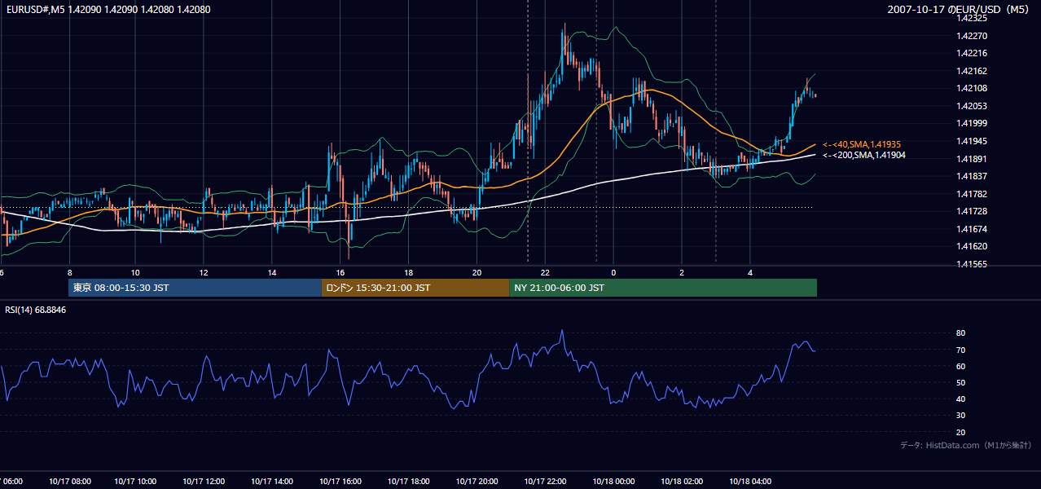Screen dimensions: 1041x489
Task: Click the 10/17 18:00 time label
Action: tap(408, 482)
